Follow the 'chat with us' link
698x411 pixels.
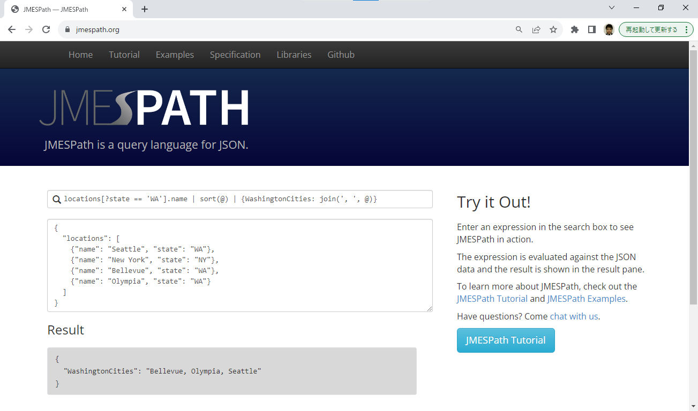tap(574, 316)
